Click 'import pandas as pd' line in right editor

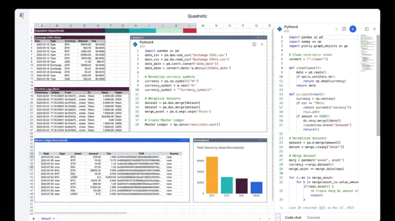306,37
